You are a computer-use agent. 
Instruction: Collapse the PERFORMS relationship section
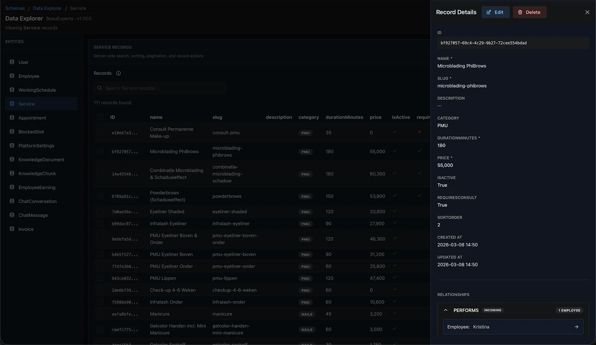click(x=446, y=310)
